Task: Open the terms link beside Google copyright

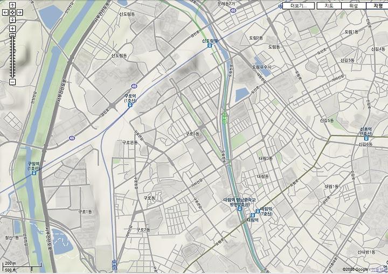Action: [x=379, y=270]
